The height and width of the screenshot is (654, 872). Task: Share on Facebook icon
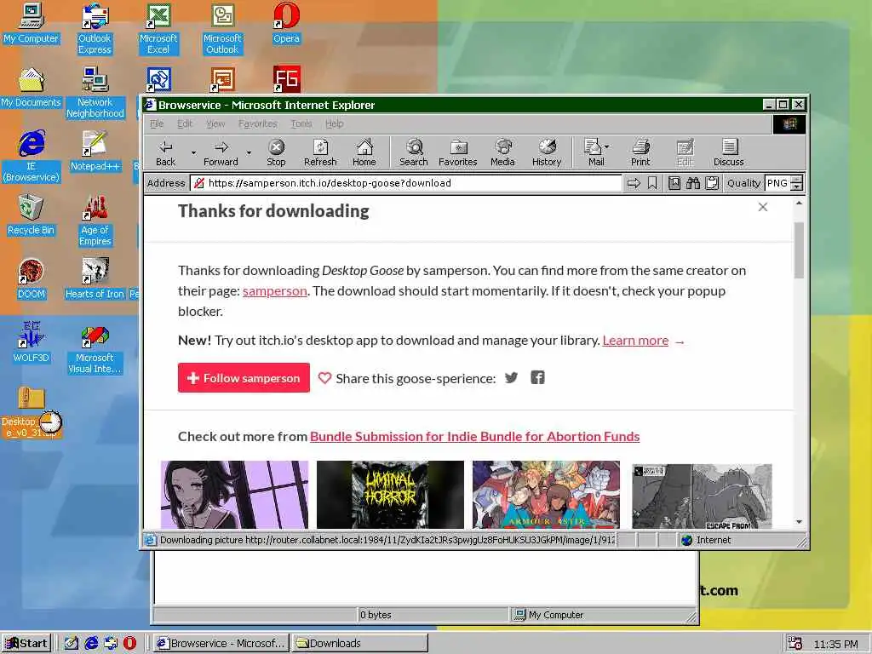pyautogui.click(x=537, y=377)
